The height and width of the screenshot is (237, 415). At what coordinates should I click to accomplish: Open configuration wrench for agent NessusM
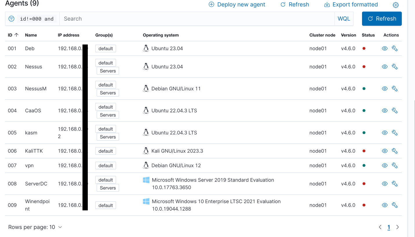point(395,89)
